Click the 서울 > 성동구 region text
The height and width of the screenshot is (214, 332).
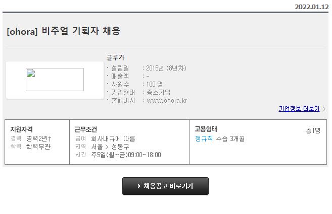coord(110,147)
